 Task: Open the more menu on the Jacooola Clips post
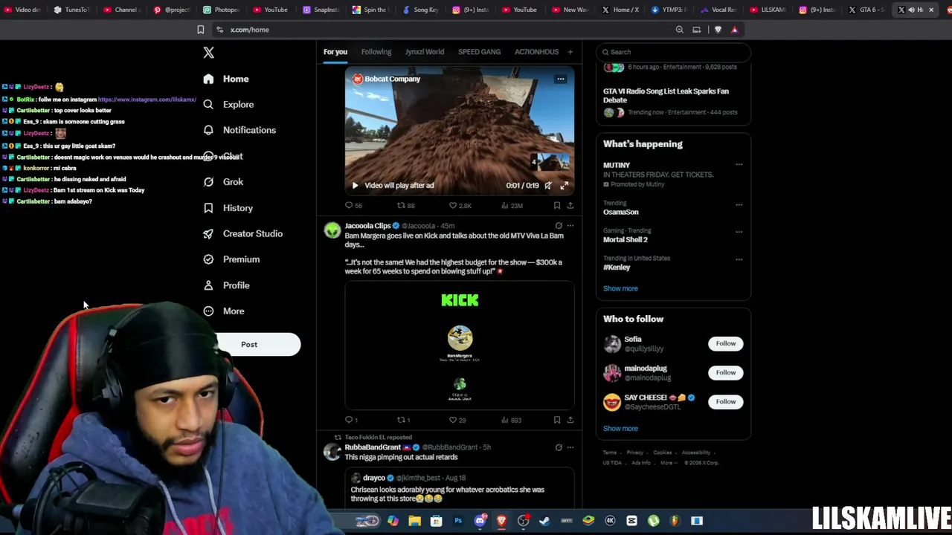click(x=570, y=226)
